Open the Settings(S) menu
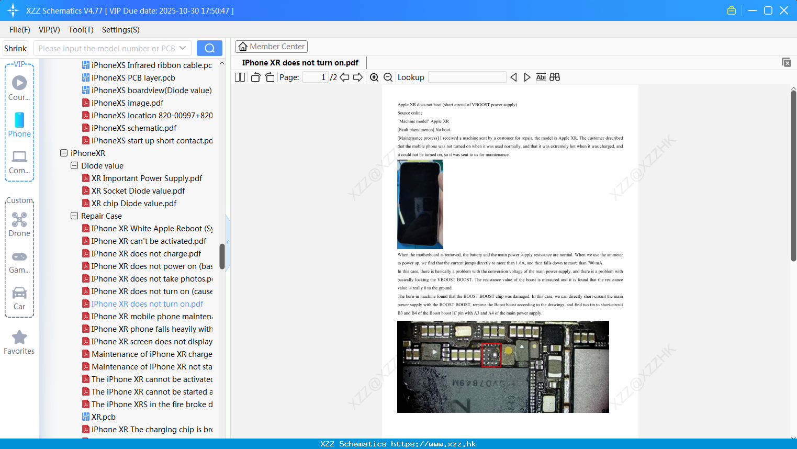 click(x=121, y=30)
